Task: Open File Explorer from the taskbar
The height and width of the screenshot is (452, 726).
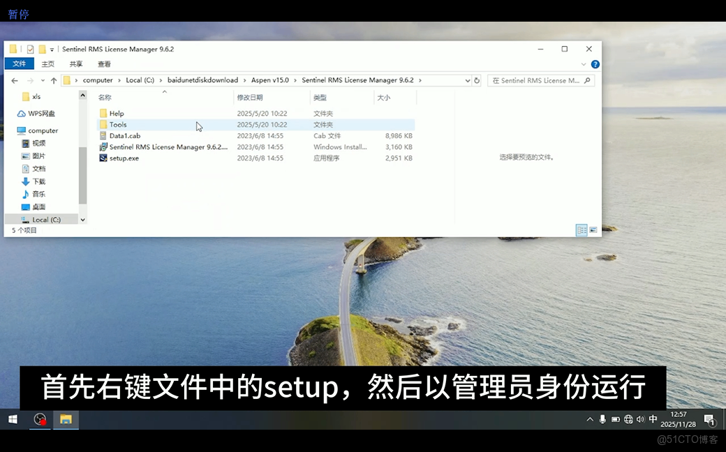Action: click(66, 419)
